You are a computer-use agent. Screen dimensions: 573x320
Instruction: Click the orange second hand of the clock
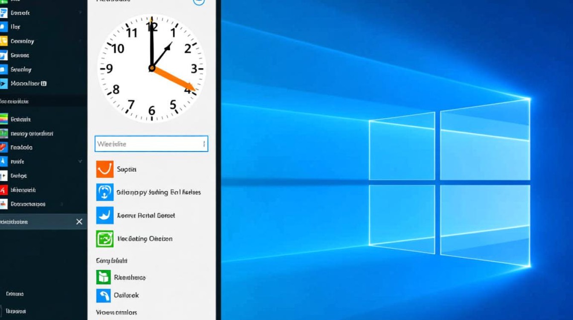pyautogui.click(x=174, y=79)
